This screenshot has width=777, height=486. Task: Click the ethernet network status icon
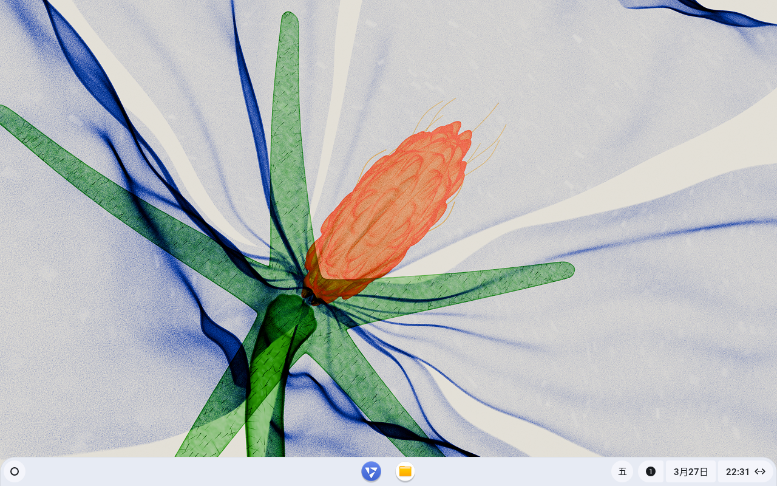click(760, 471)
